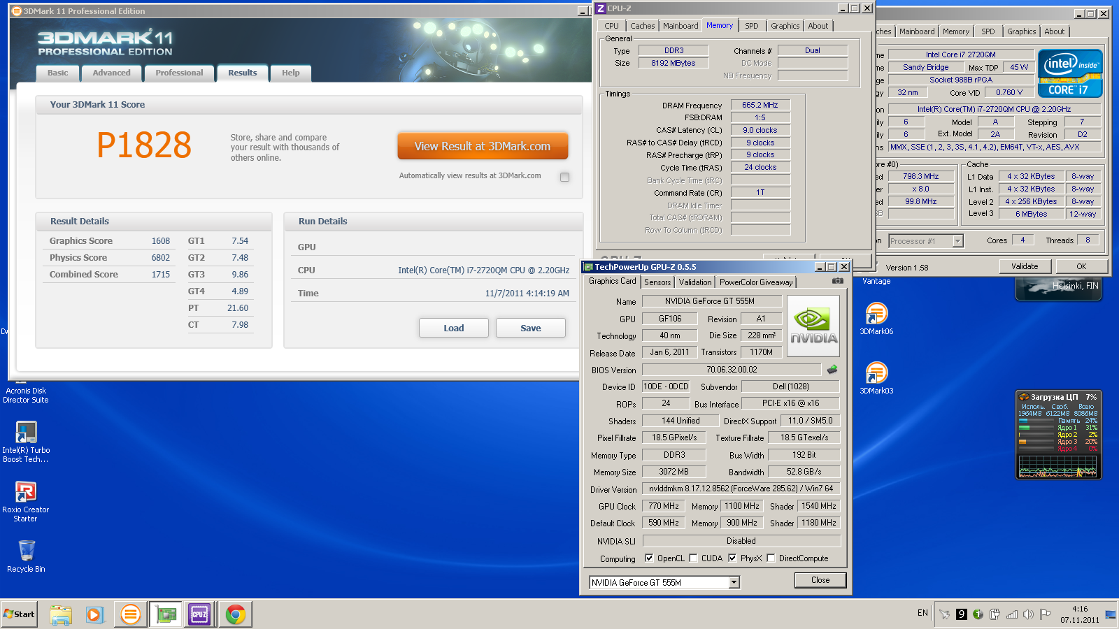Click the CPU meter gadget title icon
Viewport: 1119px width, 629px height.
(1024, 397)
